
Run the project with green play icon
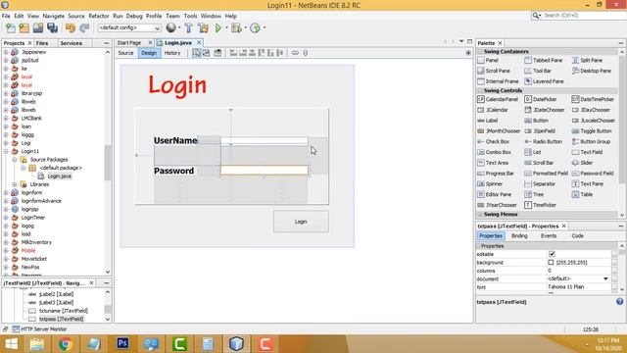(x=218, y=27)
